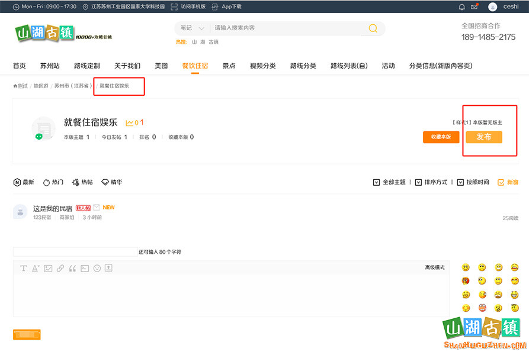The height and width of the screenshot is (355, 529).
Task: Click the 收藏本版 favorite button
Action: pos(441,137)
